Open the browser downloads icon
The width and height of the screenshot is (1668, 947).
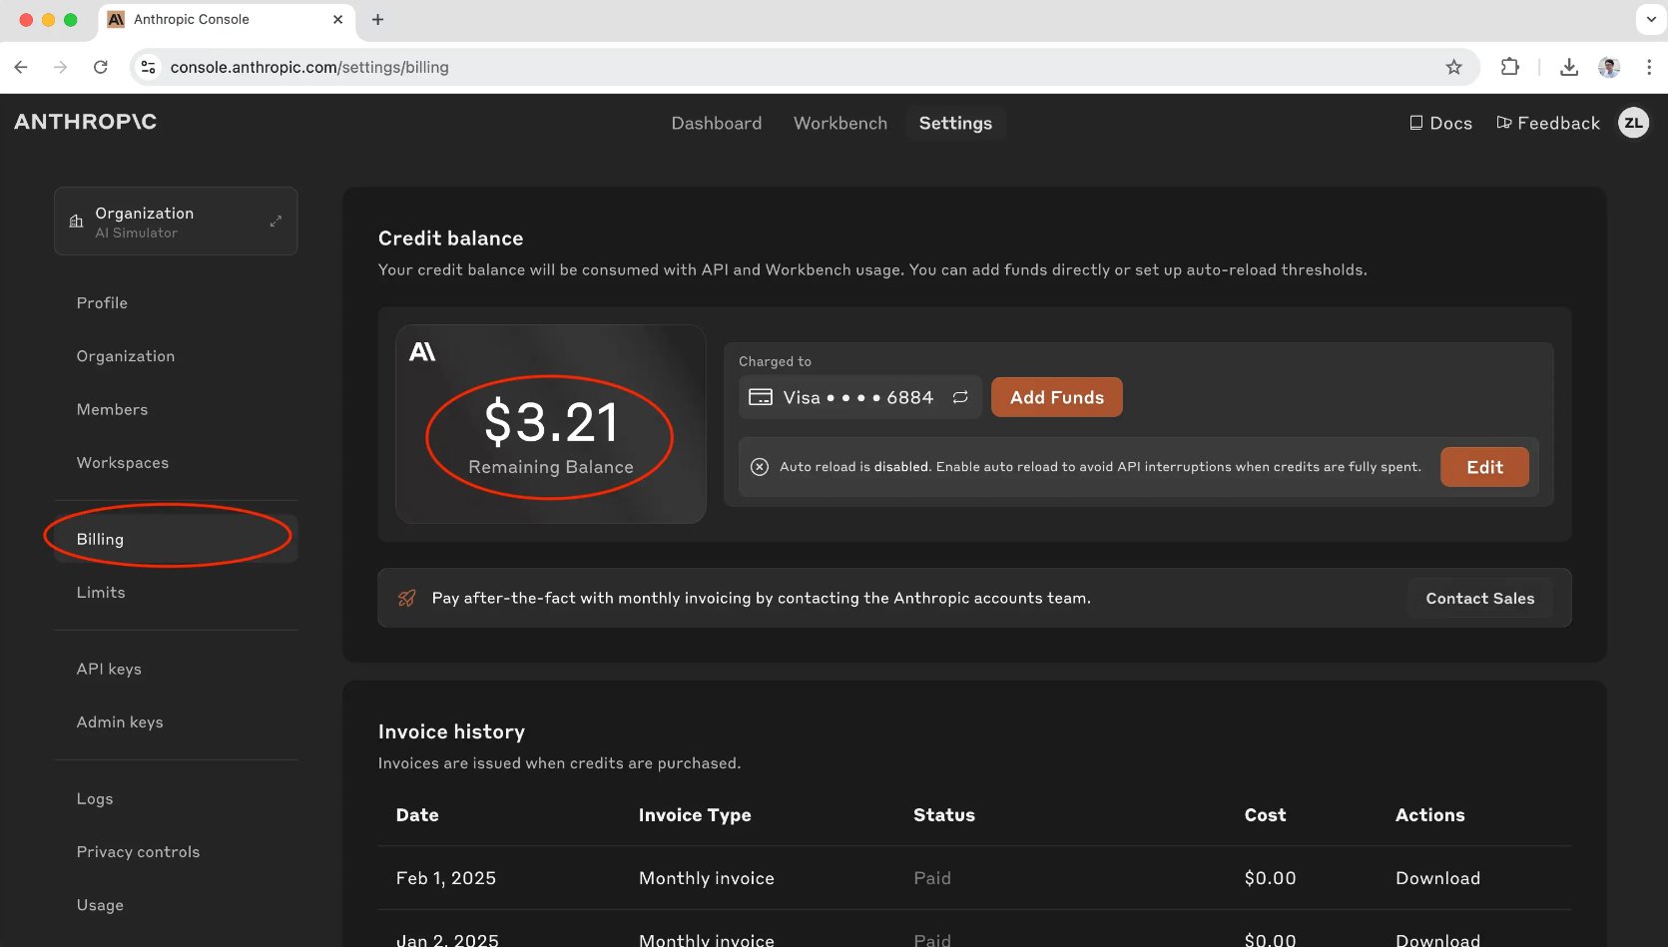pos(1569,67)
